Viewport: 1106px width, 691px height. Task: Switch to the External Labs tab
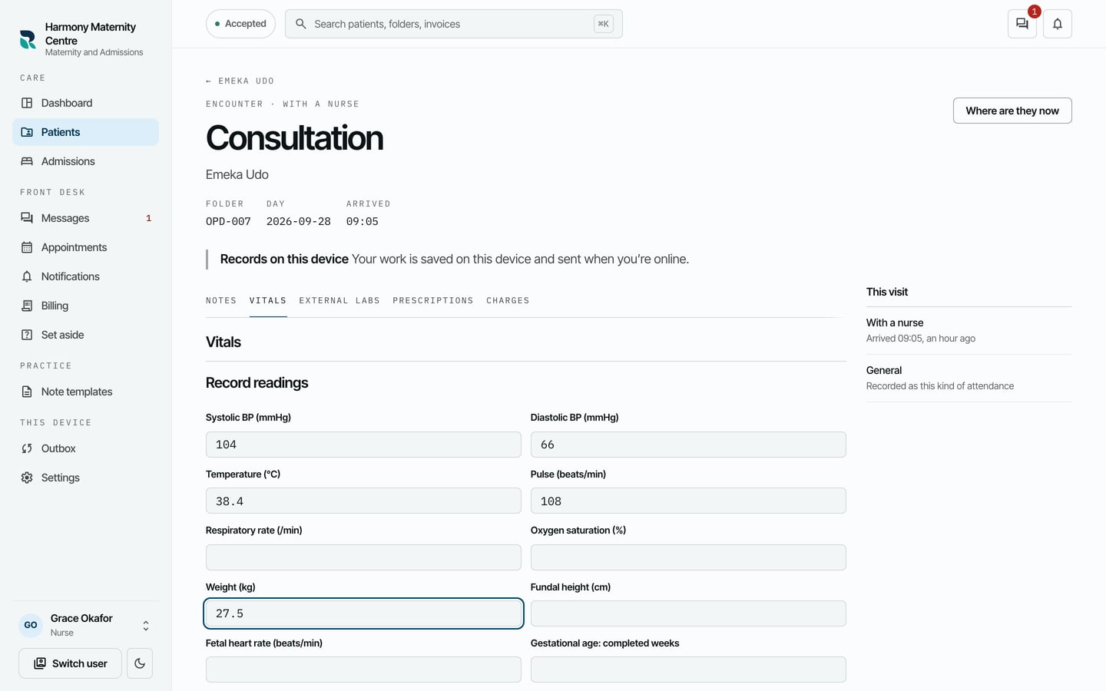point(339,300)
